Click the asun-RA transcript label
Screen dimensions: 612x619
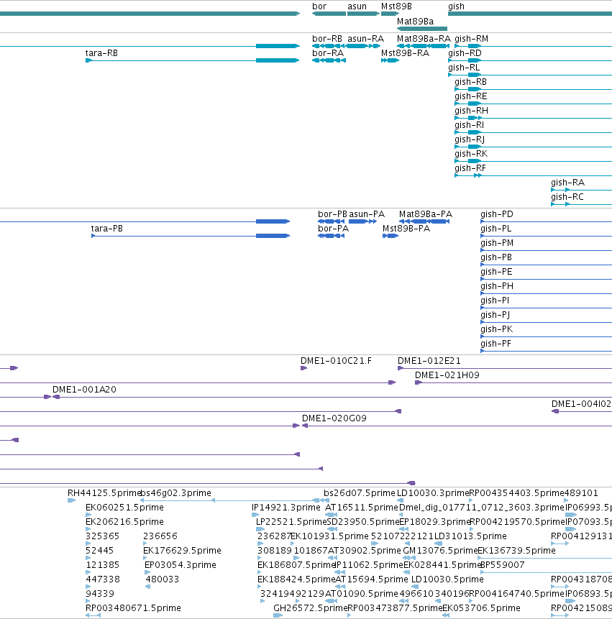[365, 39]
